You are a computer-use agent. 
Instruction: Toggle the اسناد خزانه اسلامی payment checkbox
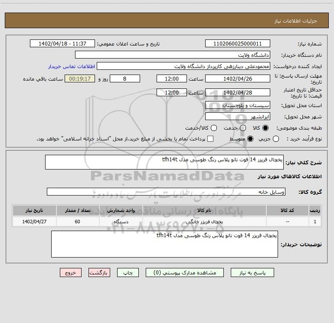pos(210,139)
